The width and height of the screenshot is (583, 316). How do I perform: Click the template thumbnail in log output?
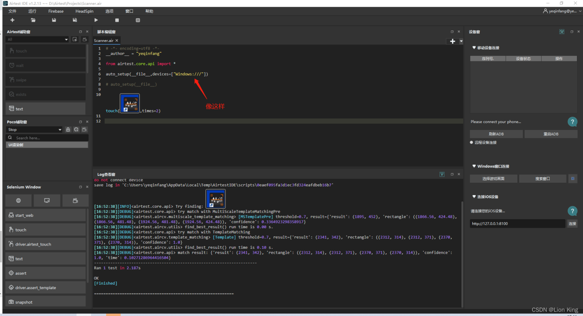click(x=215, y=199)
